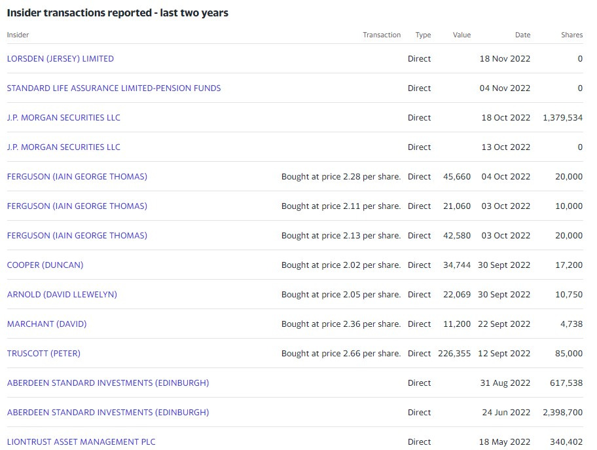Viewport: 597px width, 450px height.
Task: Select 'Bought at price 2.36 per share.'
Action: click(x=341, y=324)
